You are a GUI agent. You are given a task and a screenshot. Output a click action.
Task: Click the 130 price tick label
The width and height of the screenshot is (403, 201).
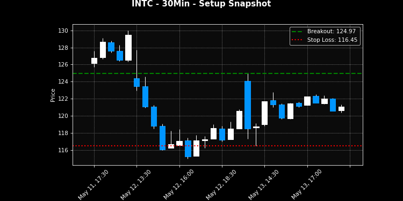coord(63,31)
